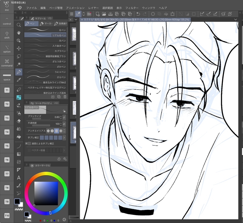243x223 pixels.
Task: Open opacity dynamics settings button
Action: point(64,124)
